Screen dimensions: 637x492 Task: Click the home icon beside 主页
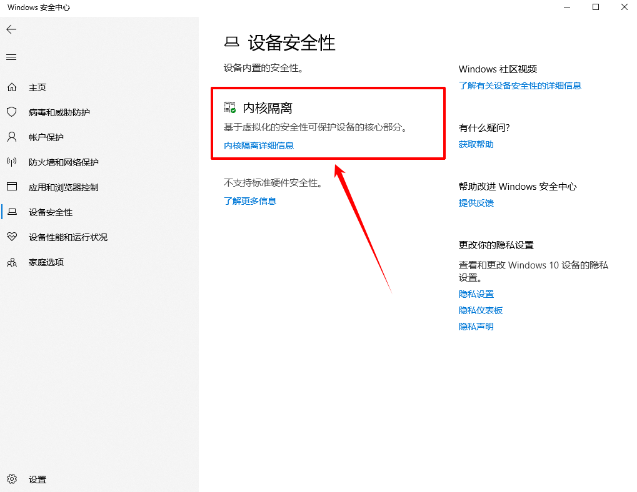click(12, 87)
